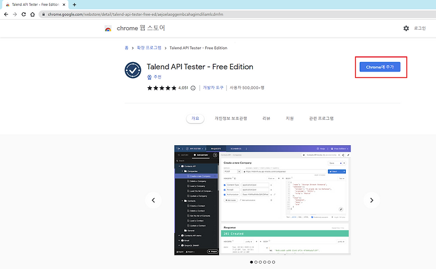Click the lock icon in the address bar
Screen dimensions: 436x269
(x=44, y=15)
